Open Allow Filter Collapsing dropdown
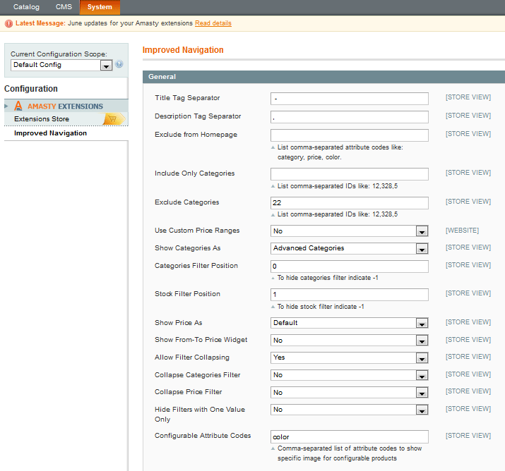Image resolution: width=505 pixels, height=471 pixels. pyautogui.click(x=350, y=357)
